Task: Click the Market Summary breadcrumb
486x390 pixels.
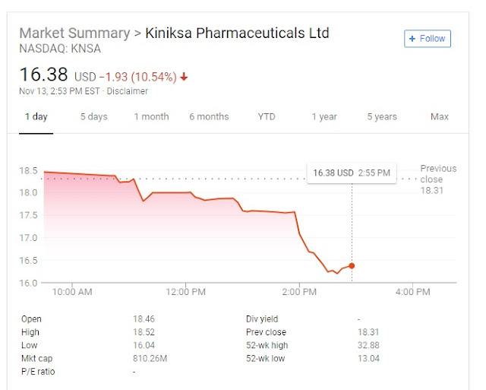Action: [74, 33]
